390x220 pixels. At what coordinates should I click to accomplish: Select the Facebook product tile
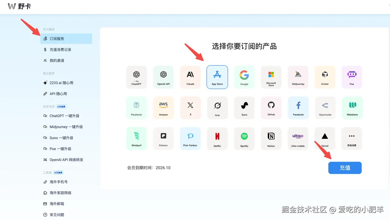[298, 108]
